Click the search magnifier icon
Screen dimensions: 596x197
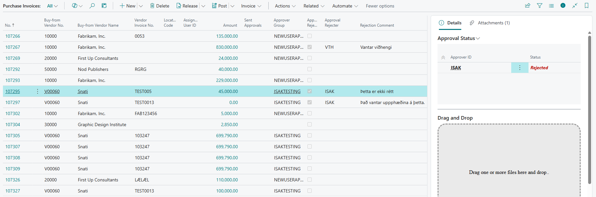pos(92,6)
